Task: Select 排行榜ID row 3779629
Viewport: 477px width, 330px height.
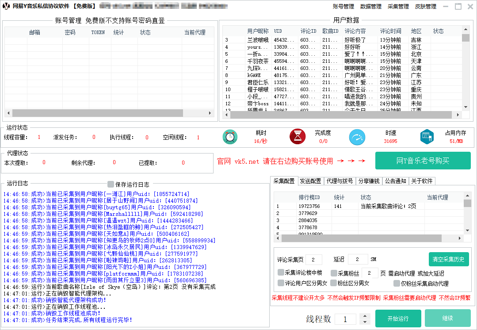Action: (369, 213)
